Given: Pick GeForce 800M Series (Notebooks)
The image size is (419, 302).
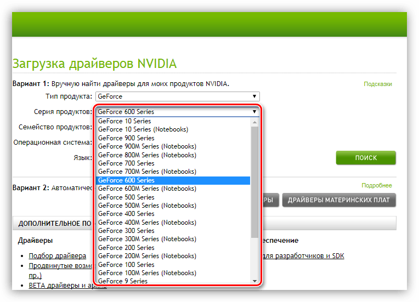Looking at the screenshot, I should [x=173, y=155].
